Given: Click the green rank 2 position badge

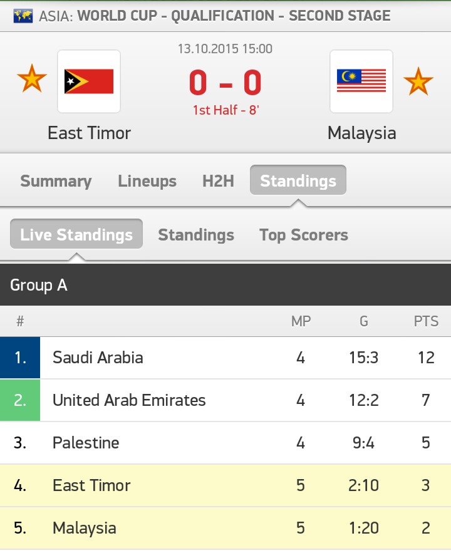Looking at the screenshot, I should click(20, 400).
